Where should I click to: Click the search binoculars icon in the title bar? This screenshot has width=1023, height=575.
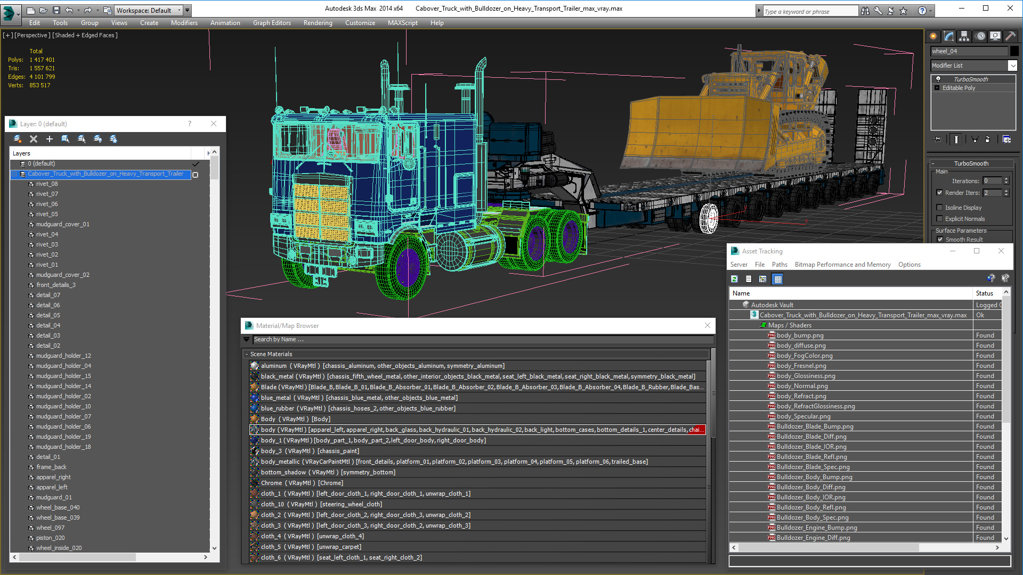865,11
